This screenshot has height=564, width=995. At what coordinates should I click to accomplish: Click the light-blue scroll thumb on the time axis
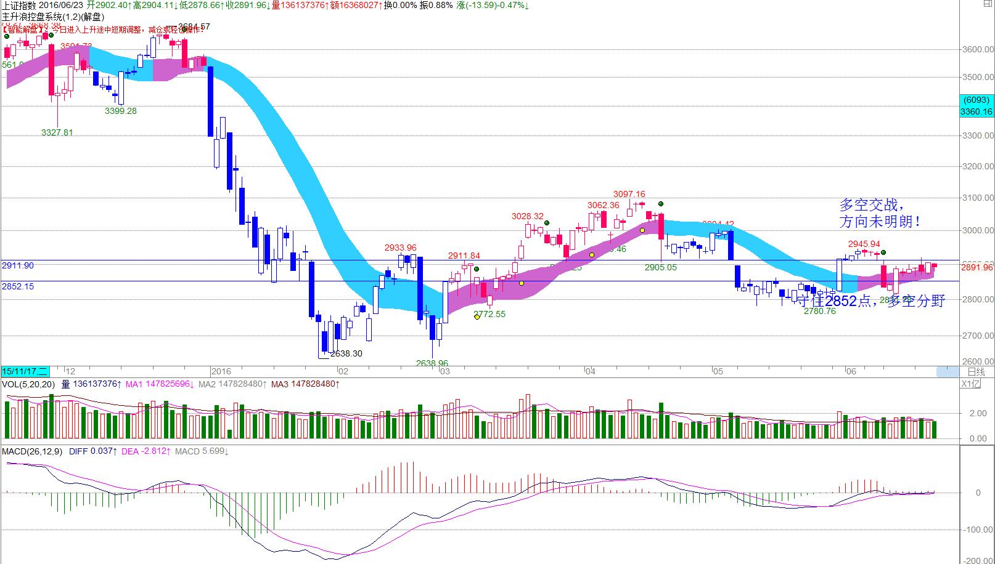948,371
